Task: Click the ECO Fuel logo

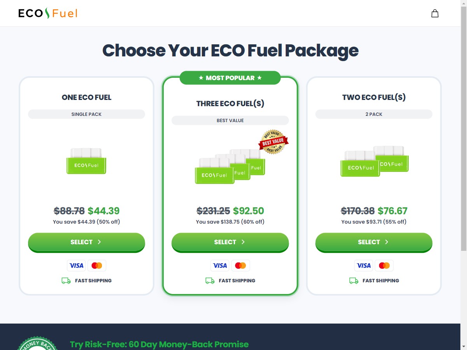Action: [48, 13]
